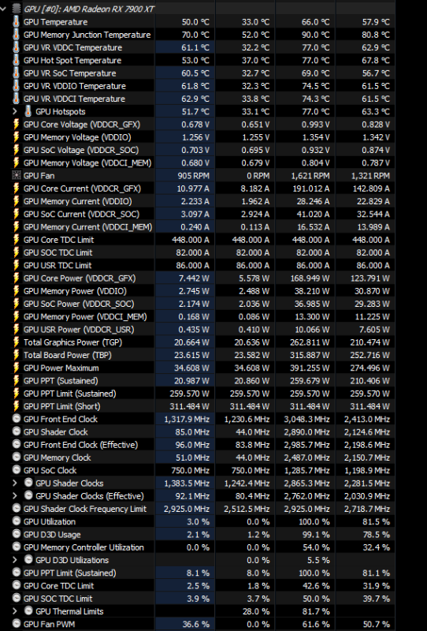The width and height of the screenshot is (427, 631).
Task: Click the 315.887 W maximum board power value
Action: (310, 356)
